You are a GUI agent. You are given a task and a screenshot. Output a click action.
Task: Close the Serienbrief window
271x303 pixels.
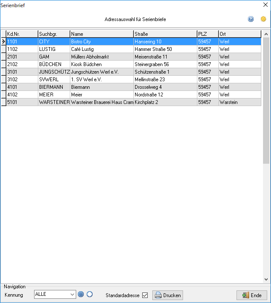[266, 5]
